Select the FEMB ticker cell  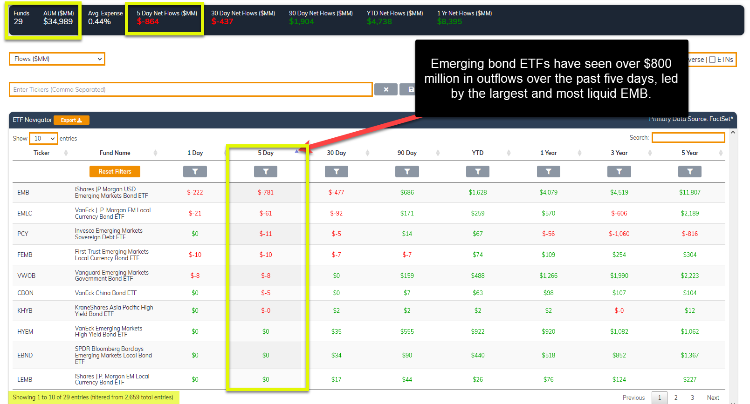tap(25, 255)
